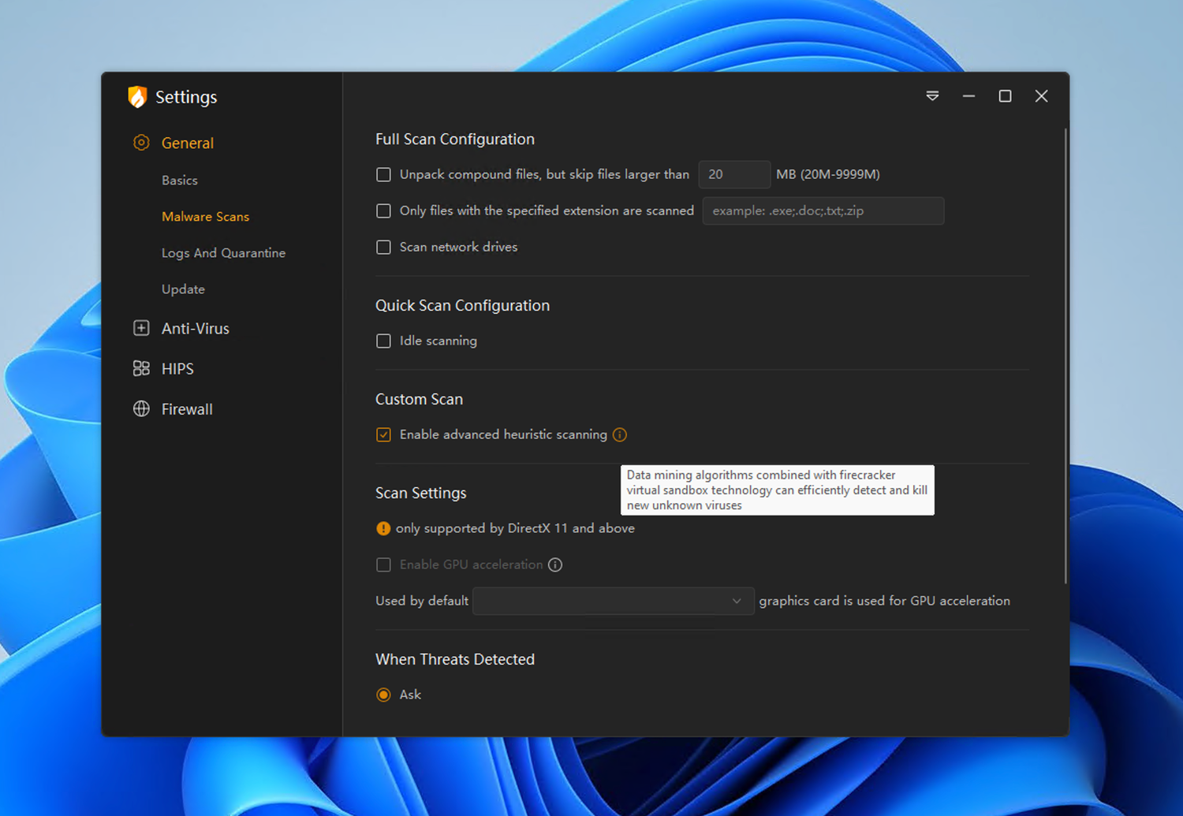Toggle the Enable GPU acceleration checkbox

pos(383,564)
